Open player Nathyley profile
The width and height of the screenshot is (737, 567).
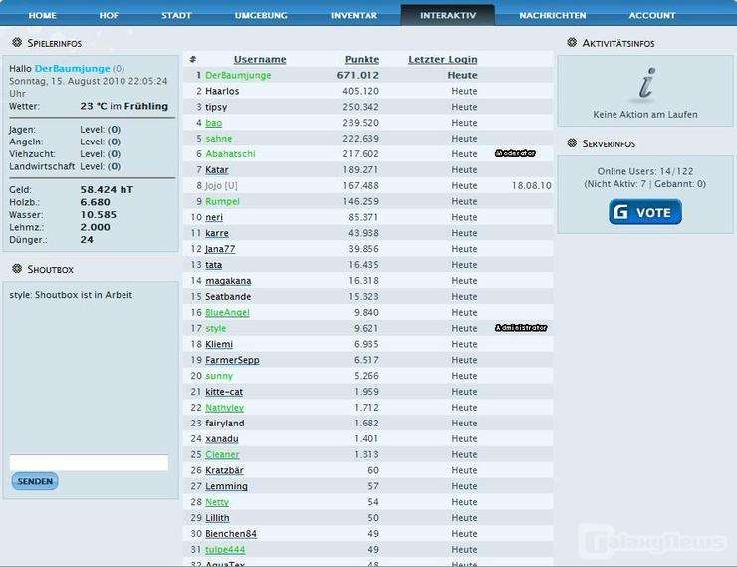click(225, 408)
